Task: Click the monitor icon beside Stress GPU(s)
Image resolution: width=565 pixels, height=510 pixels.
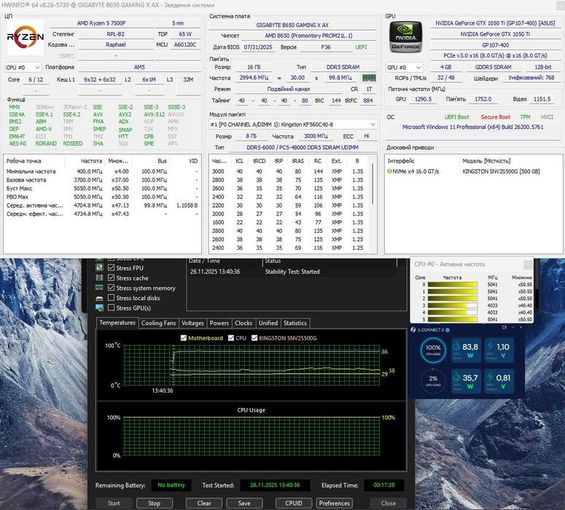Action: [x=99, y=308]
